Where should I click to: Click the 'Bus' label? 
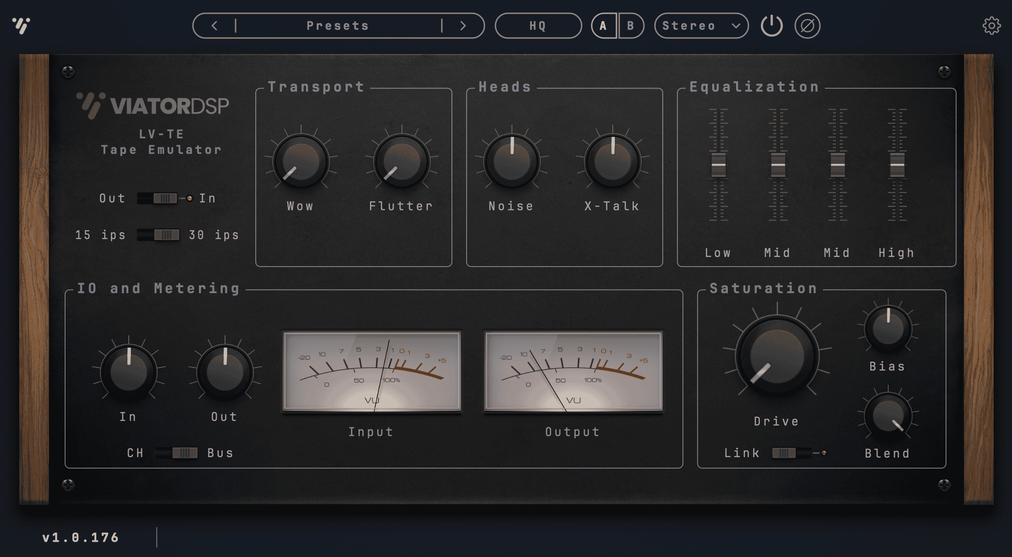(220, 453)
